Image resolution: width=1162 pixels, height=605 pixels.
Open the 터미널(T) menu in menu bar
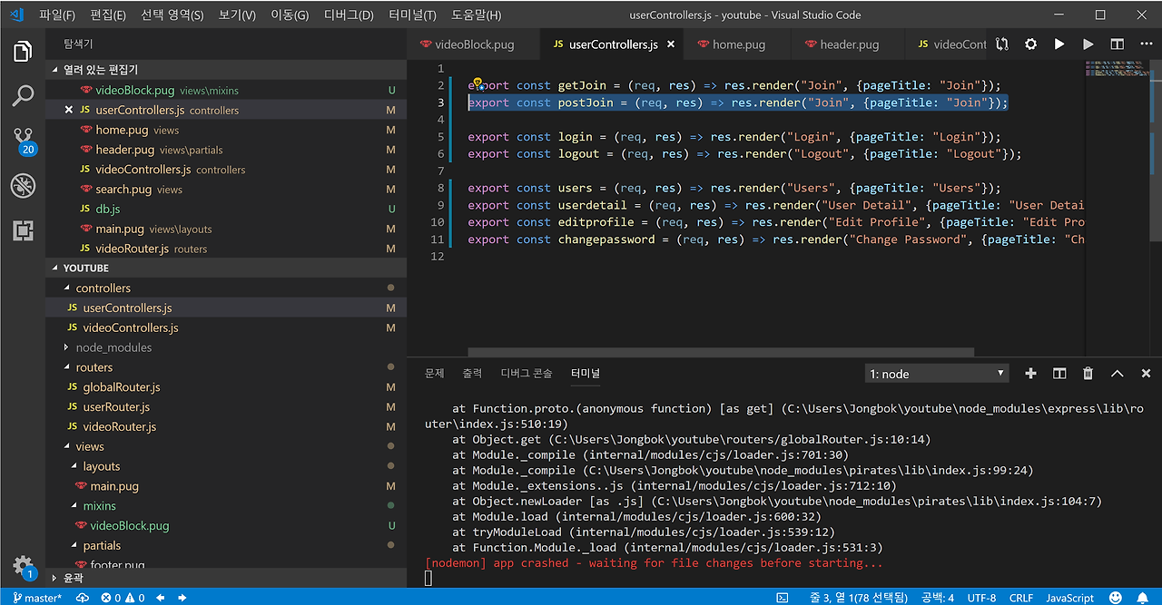point(411,15)
